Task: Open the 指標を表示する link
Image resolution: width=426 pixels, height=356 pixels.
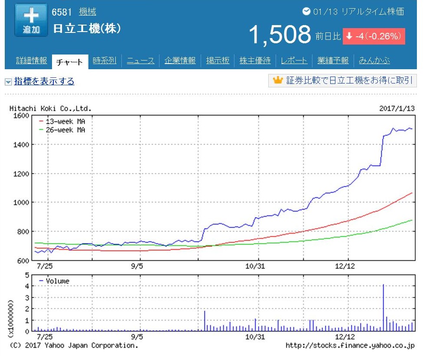Action: coord(44,81)
